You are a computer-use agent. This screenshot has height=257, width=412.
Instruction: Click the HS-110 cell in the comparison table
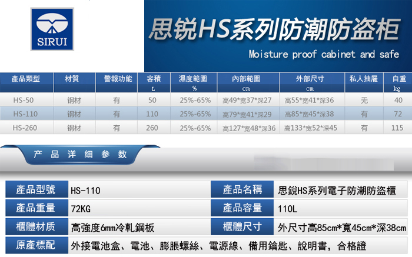tap(25, 114)
